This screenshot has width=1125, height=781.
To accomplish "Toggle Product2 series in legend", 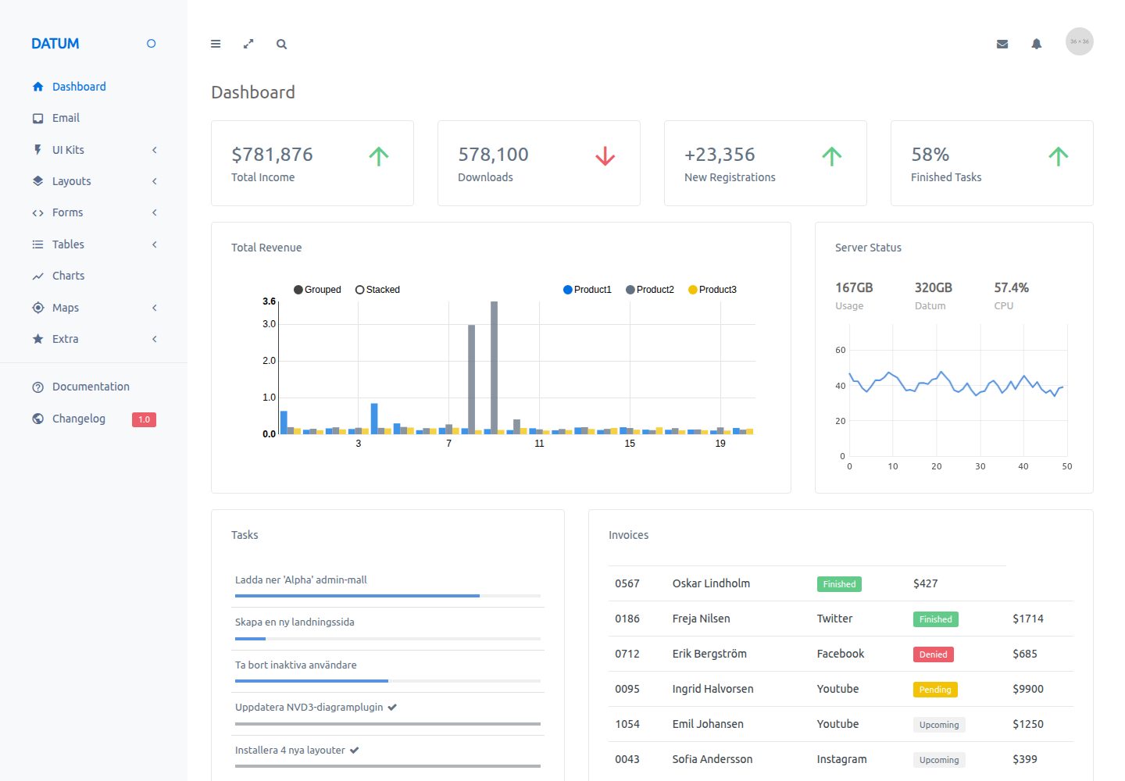I will (650, 290).
